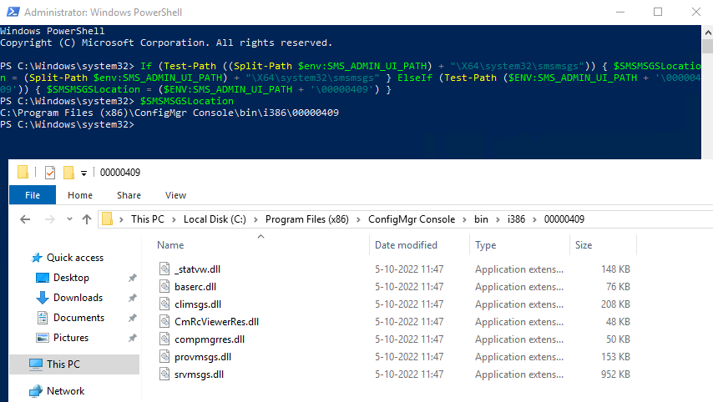Open the File tab in Explorer
713x402 pixels.
[x=33, y=195]
